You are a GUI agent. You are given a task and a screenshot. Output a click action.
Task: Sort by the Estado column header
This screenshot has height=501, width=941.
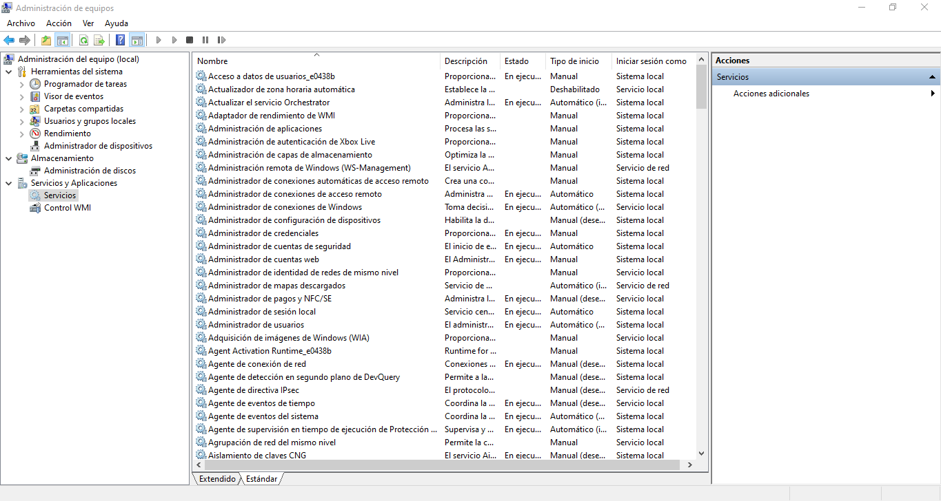(516, 61)
